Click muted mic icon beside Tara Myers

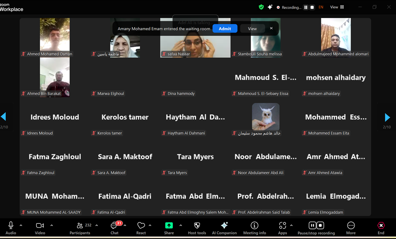164,173
